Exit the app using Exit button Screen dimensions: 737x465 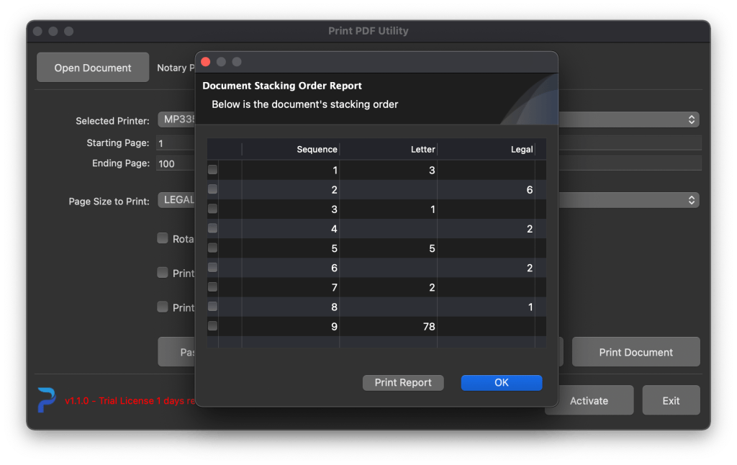pos(671,400)
